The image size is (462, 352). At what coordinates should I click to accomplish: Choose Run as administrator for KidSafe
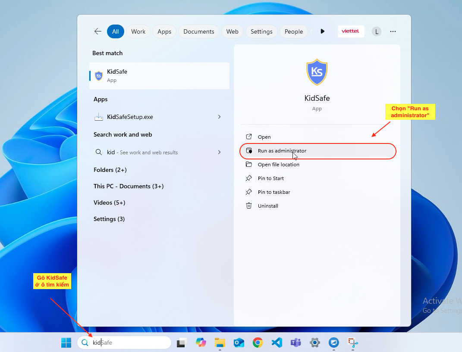(x=282, y=151)
